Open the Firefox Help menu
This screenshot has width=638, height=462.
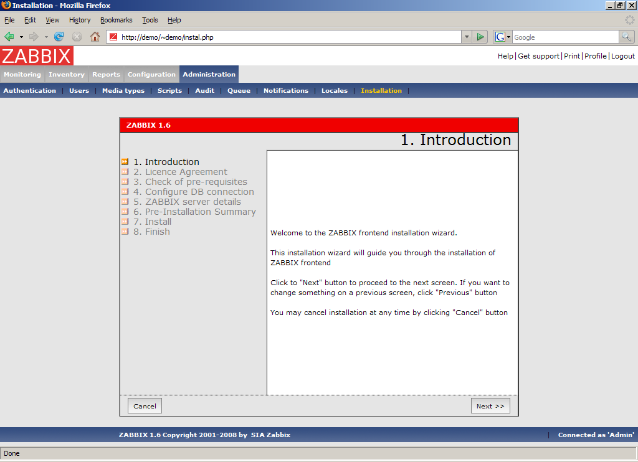(x=174, y=20)
